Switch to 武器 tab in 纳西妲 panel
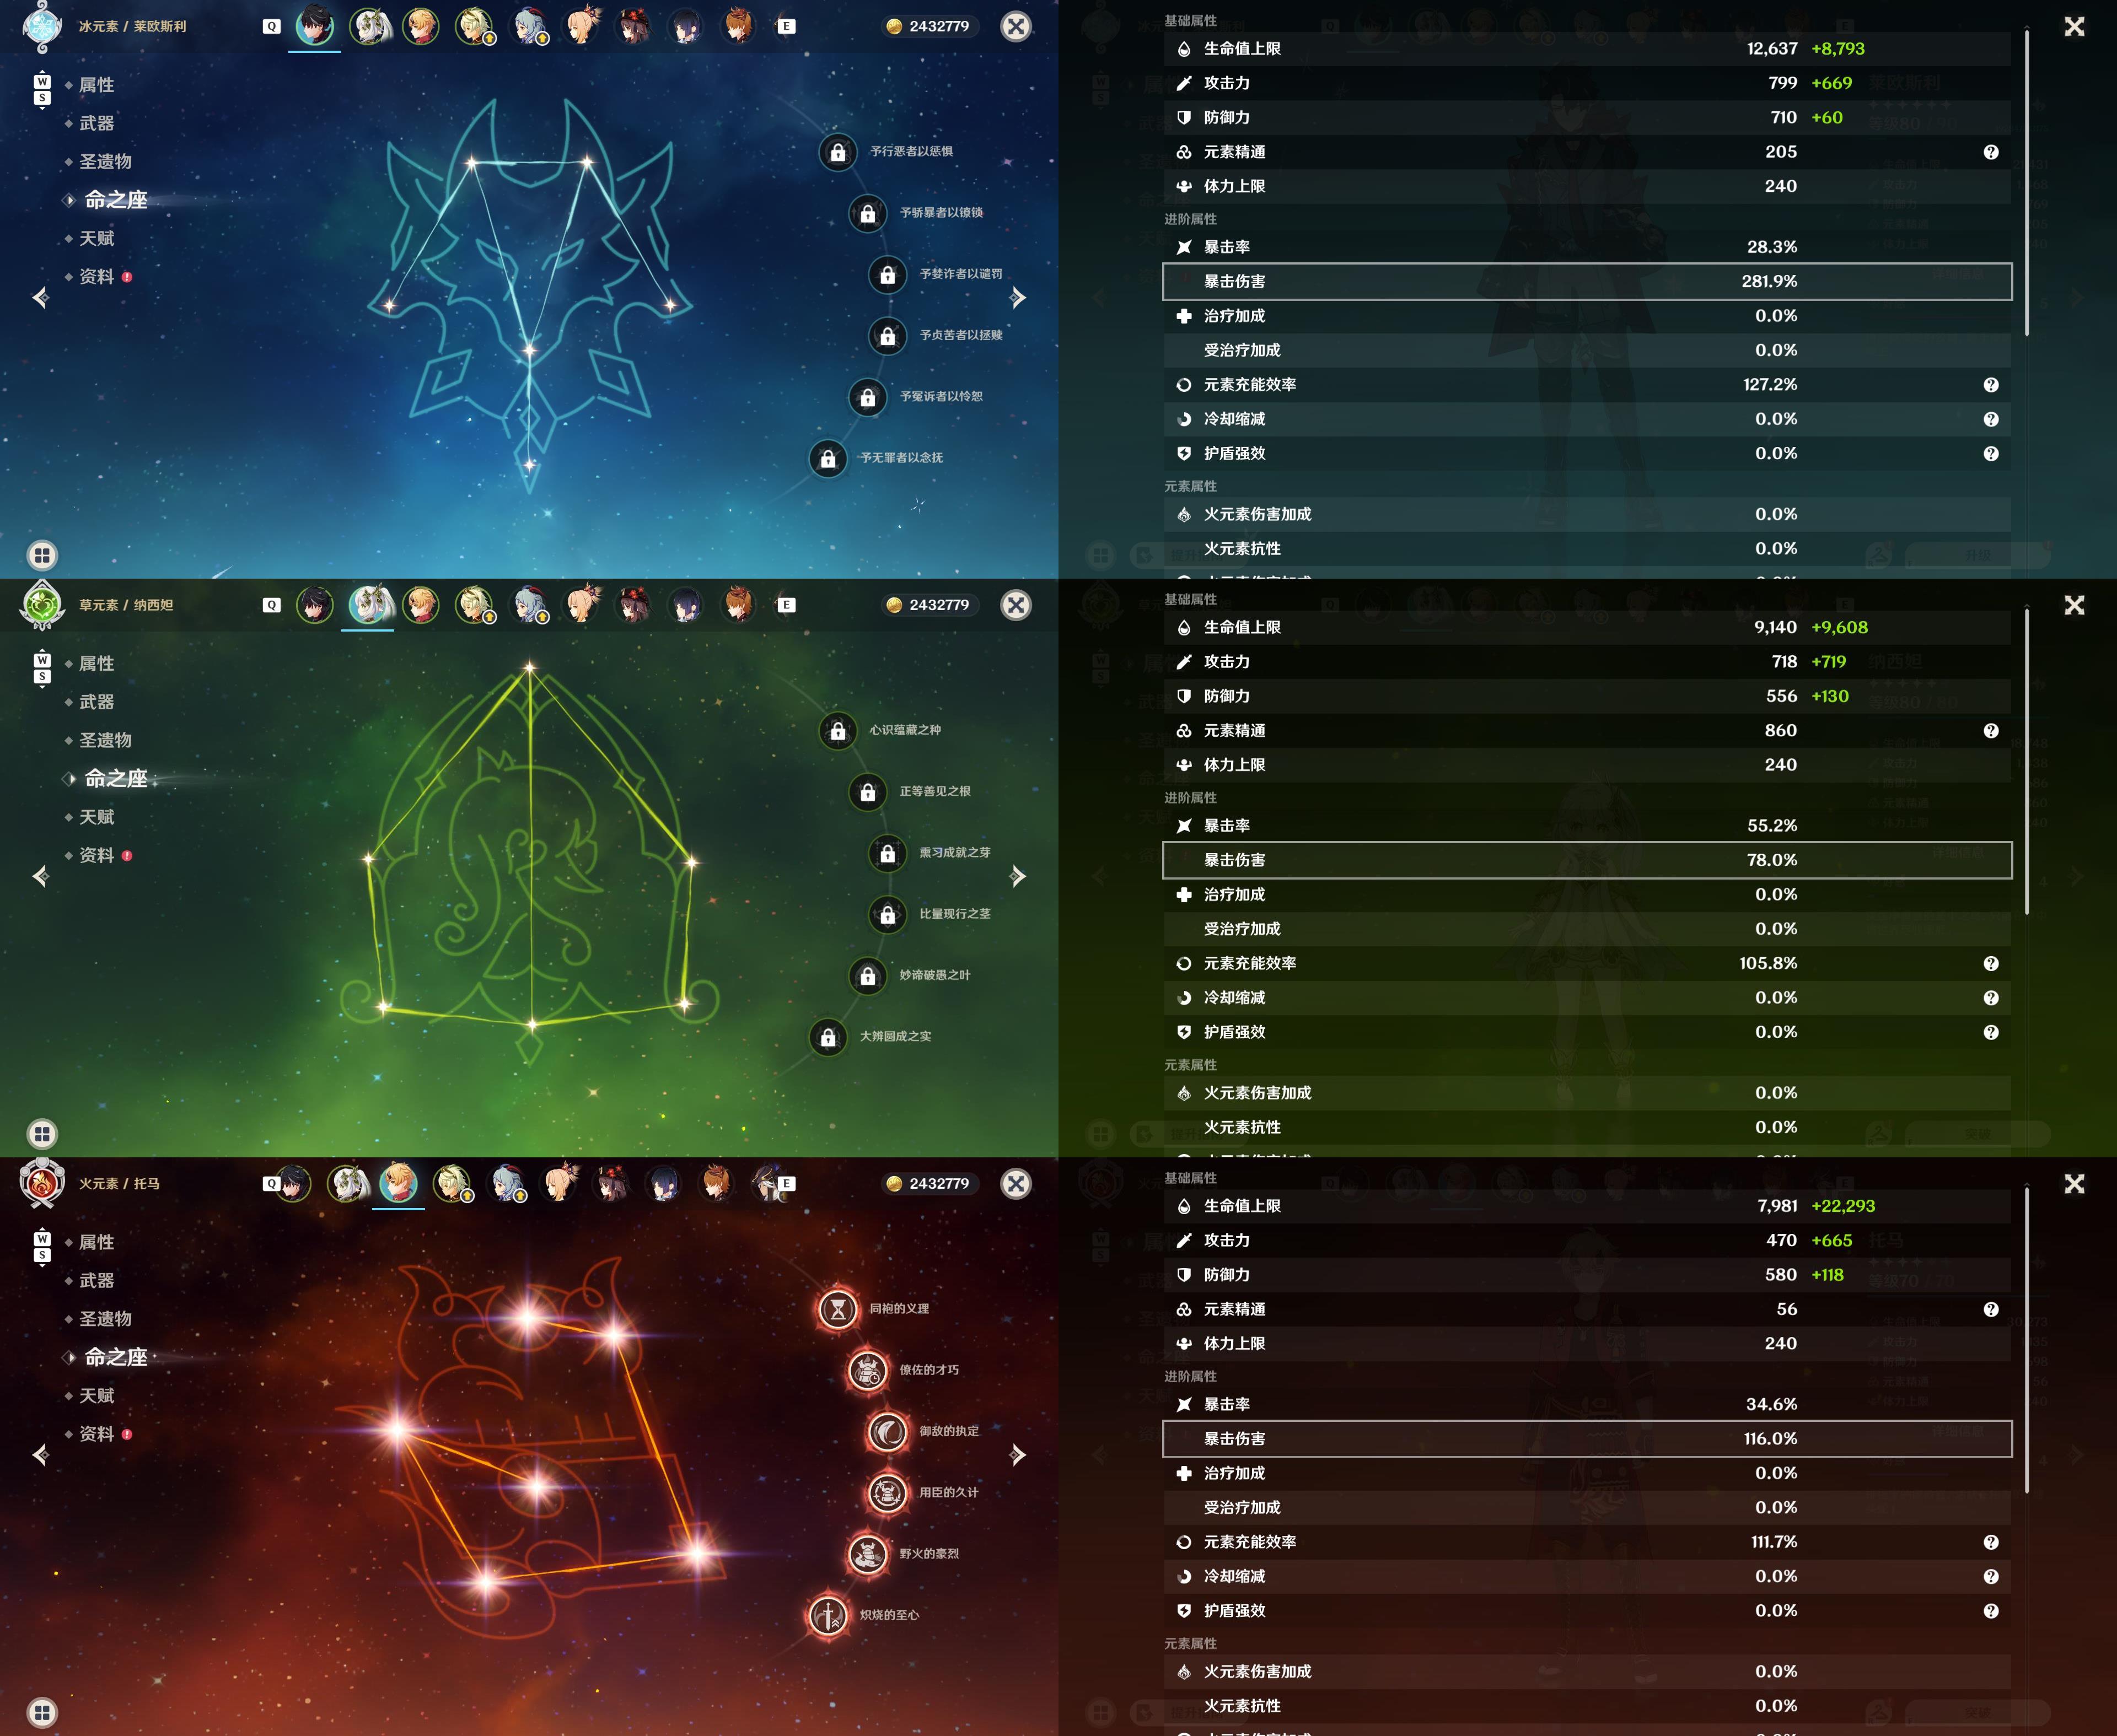 96,702
